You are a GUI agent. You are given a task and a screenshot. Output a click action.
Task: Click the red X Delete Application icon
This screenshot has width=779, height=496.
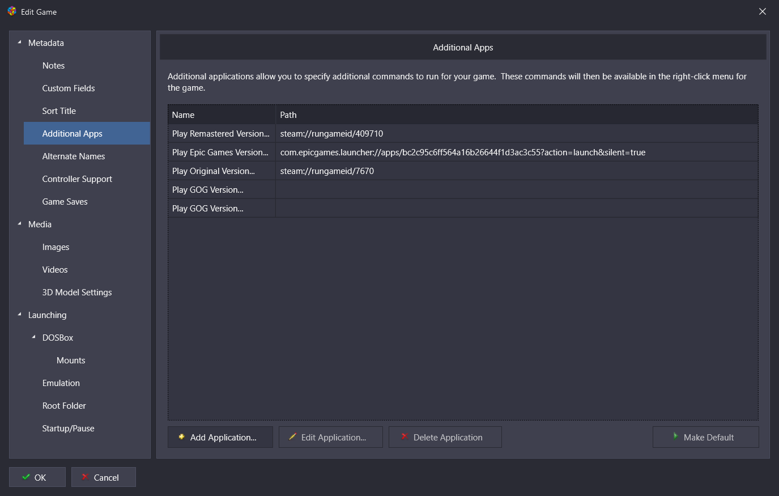(x=405, y=436)
